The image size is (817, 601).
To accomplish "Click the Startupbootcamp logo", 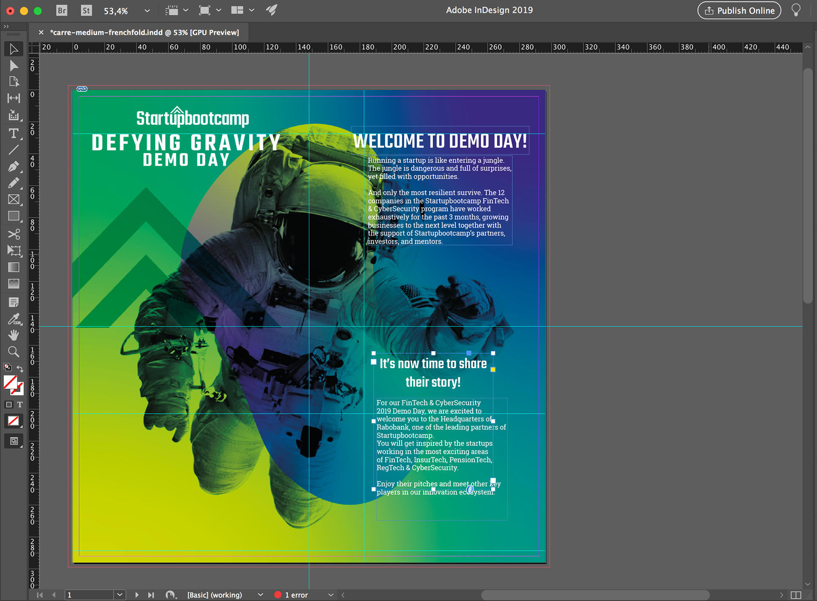I will [x=192, y=117].
